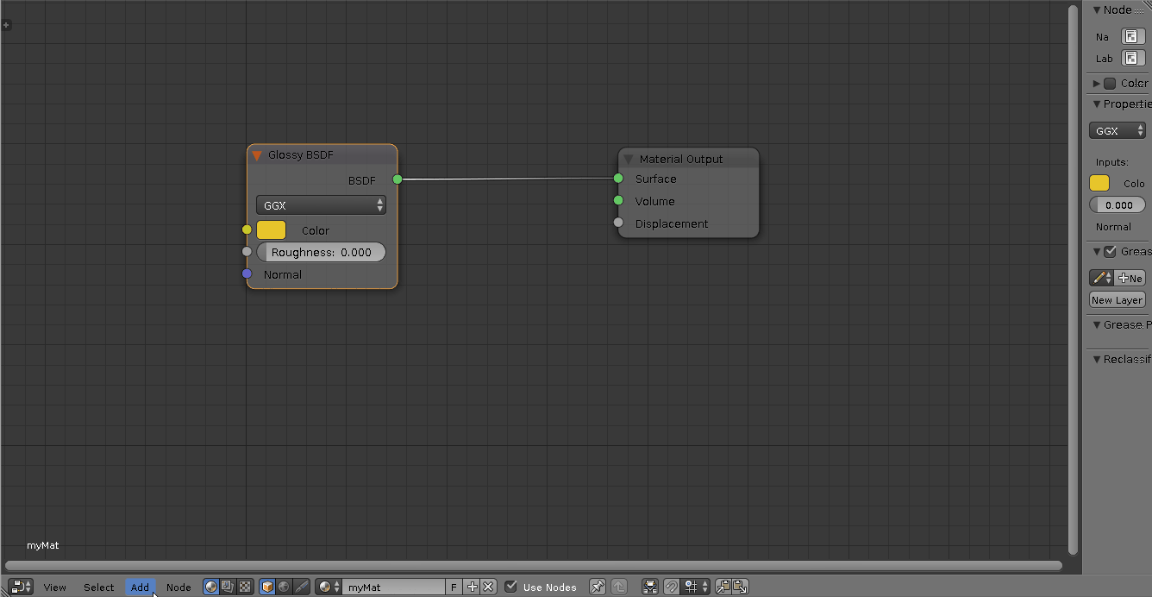Viewport: 1152px width, 597px height.
Task: Open the Node menu
Action: (x=178, y=588)
